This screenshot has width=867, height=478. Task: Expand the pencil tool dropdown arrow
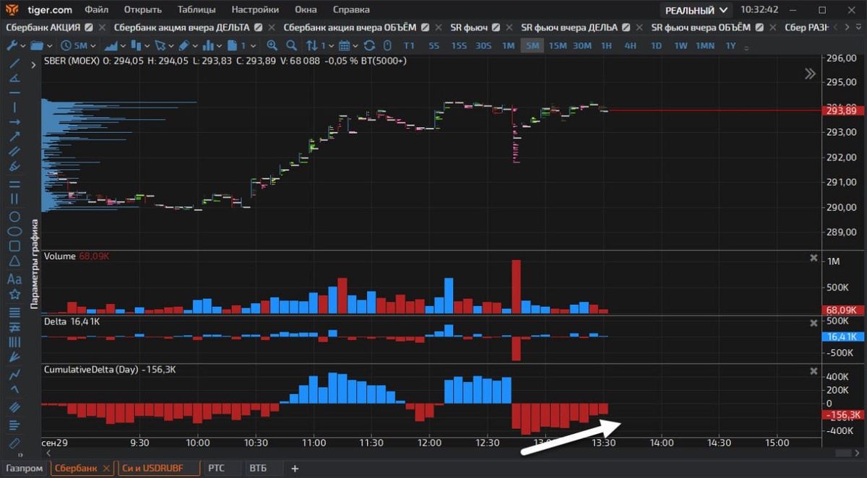coord(195,46)
